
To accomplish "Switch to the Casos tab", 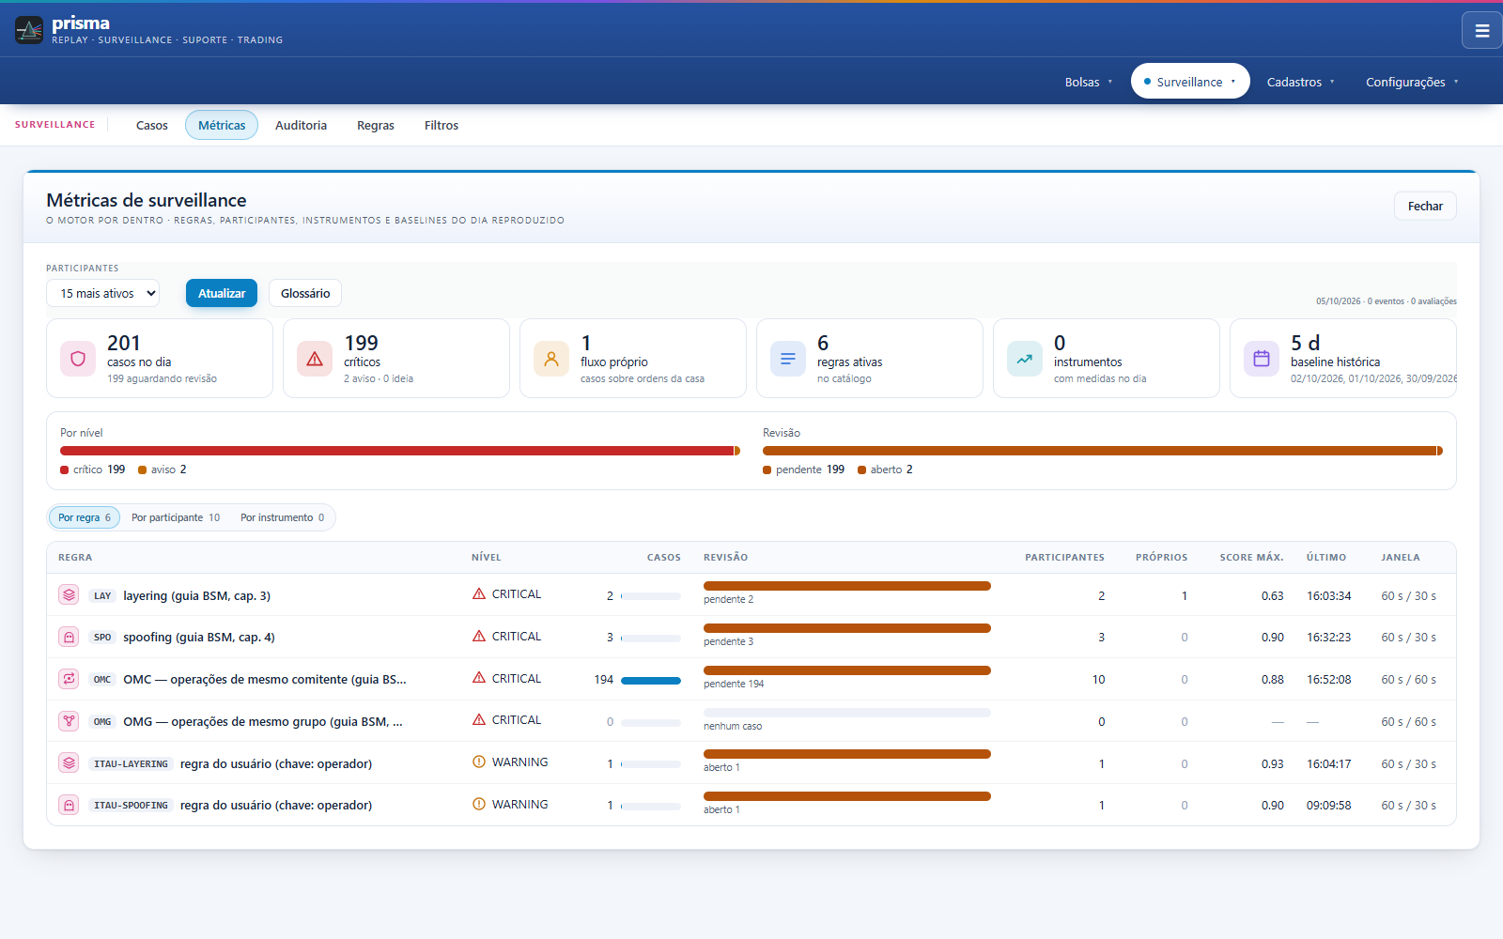I will (x=152, y=125).
